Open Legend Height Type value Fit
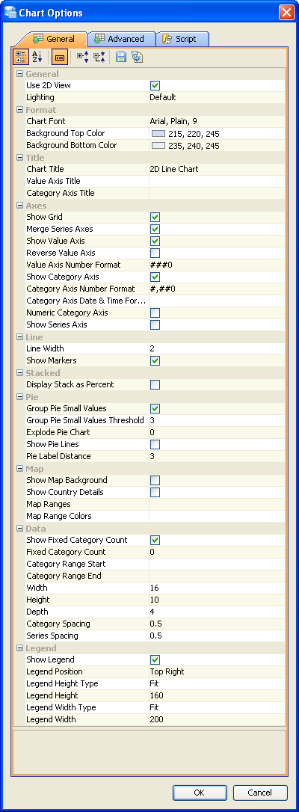 pyautogui.click(x=217, y=683)
